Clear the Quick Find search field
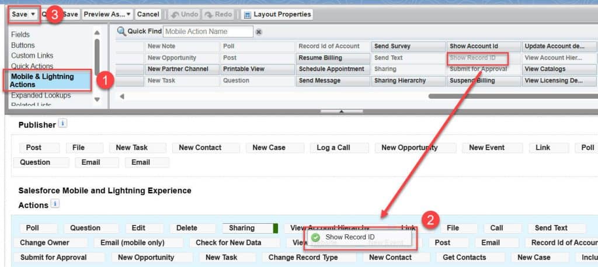The image size is (598, 267). click(x=259, y=32)
